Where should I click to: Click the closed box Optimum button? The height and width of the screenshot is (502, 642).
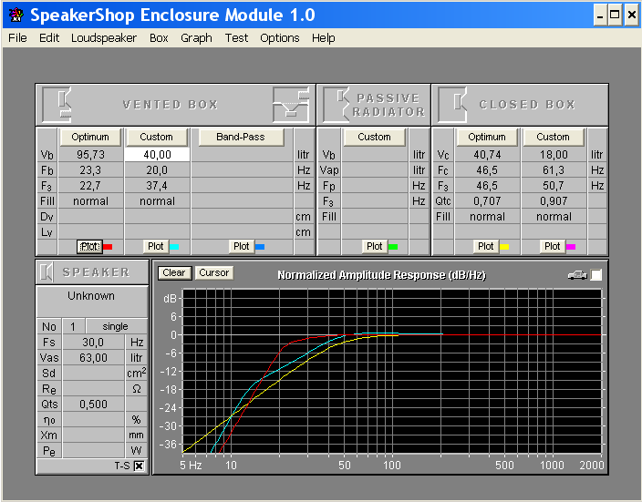pos(487,137)
